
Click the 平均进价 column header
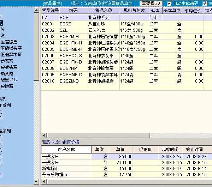[x=193, y=11]
